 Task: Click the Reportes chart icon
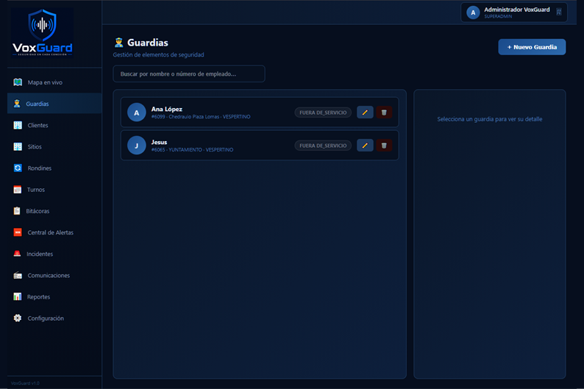(x=18, y=296)
